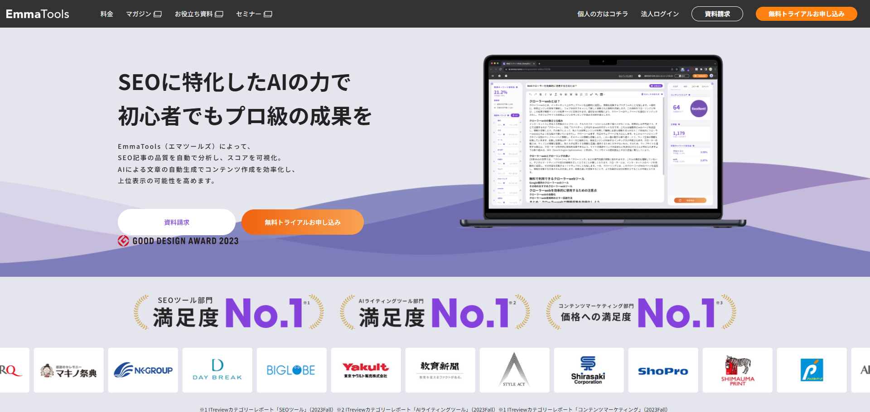Click the BIGLOBE logo card
The height and width of the screenshot is (412, 870).
pos(292,370)
